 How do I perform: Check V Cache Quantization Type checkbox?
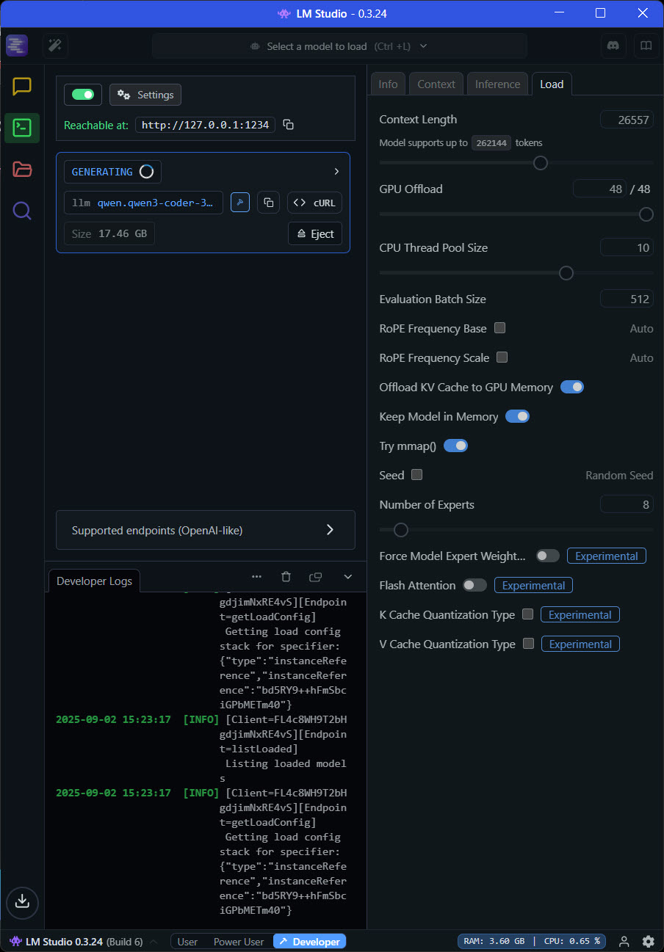pos(528,644)
